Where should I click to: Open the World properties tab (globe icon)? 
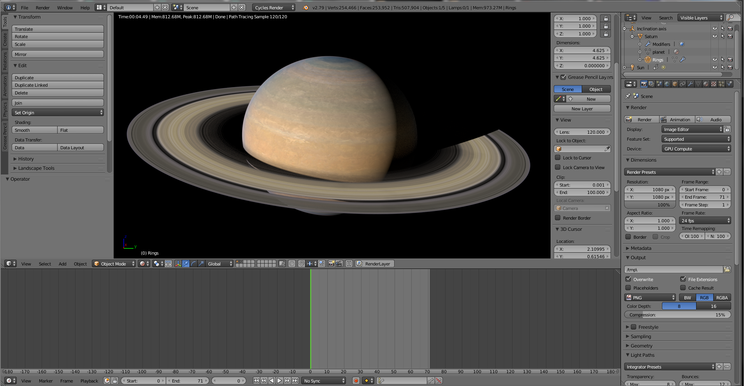point(667,84)
